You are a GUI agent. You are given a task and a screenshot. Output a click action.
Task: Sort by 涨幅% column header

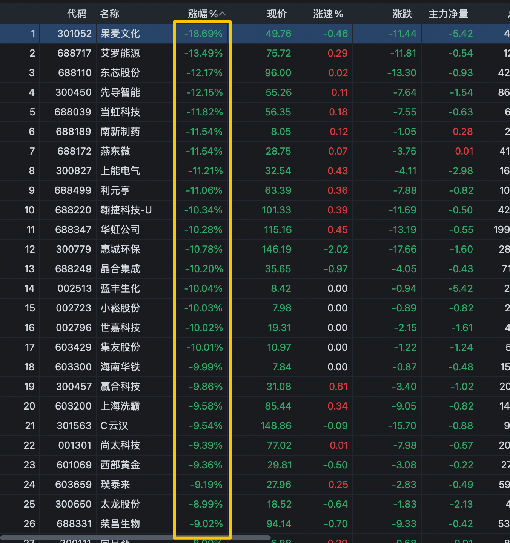[x=203, y=14]
